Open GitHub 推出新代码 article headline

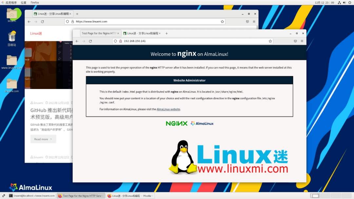[51, 114]
